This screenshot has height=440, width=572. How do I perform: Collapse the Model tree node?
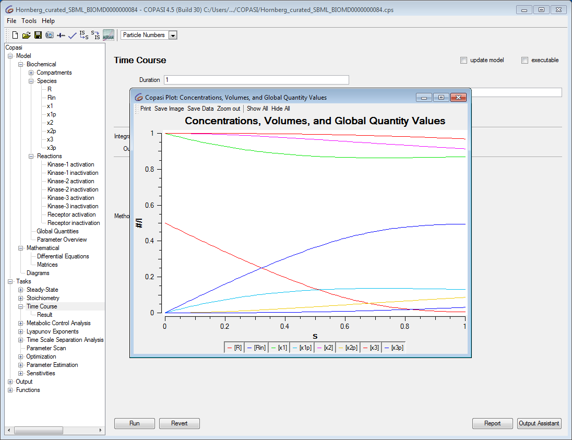tap(10, 56)
